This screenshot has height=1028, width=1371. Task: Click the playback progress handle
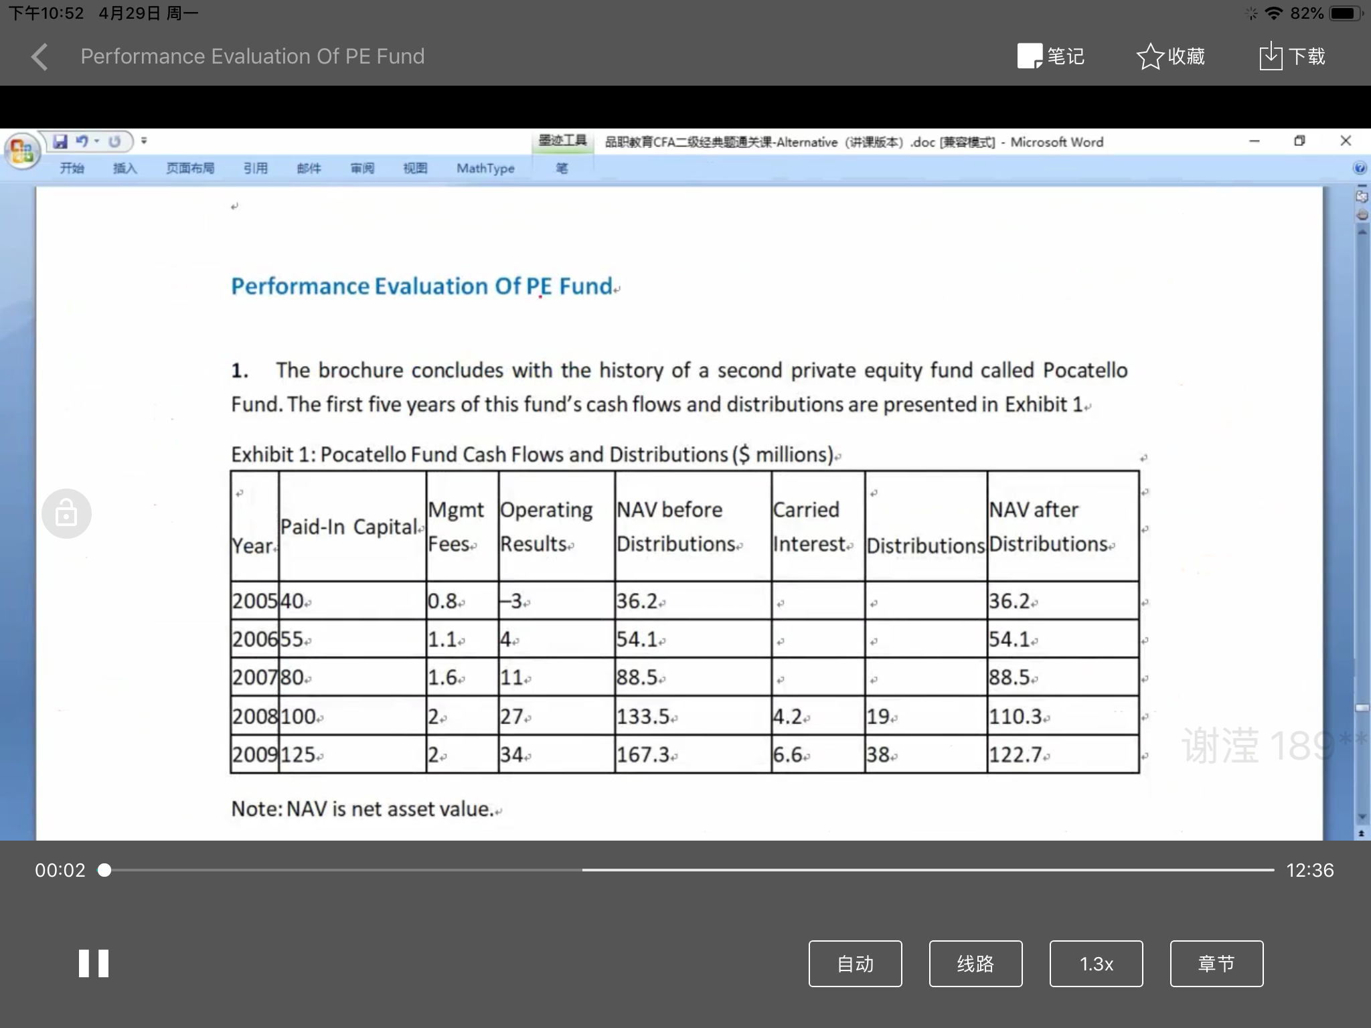point(104,870)
